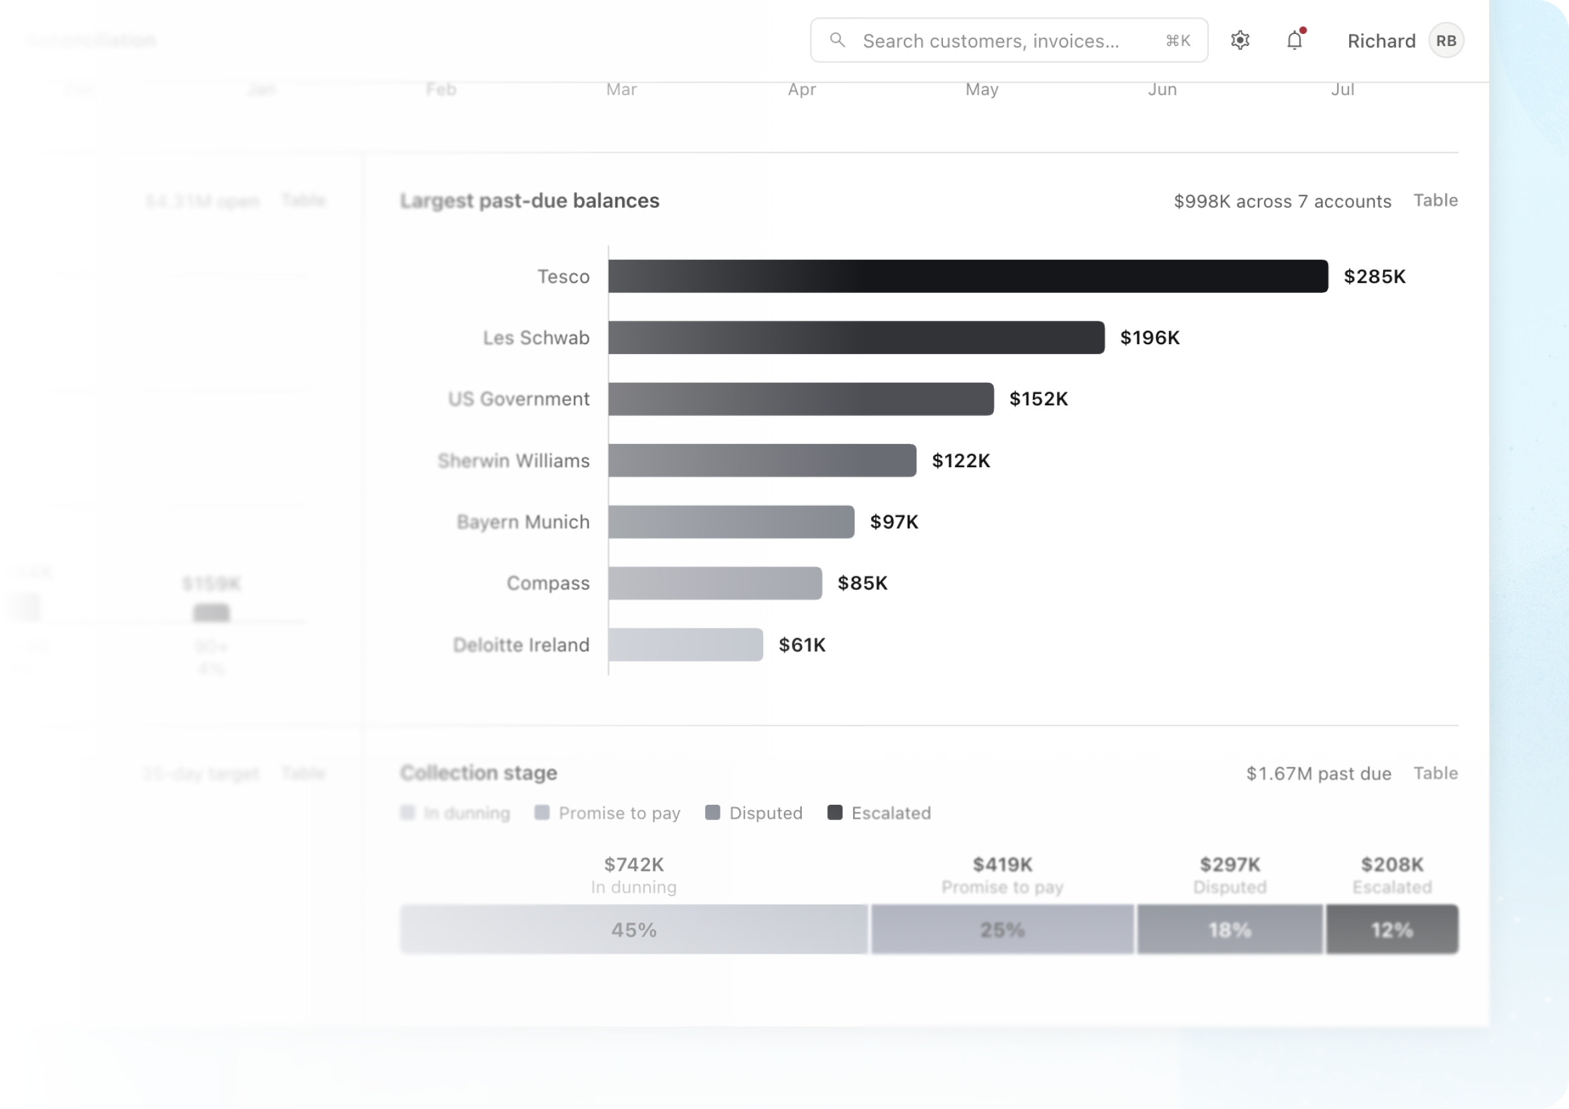The height and width of the screenshot is (1109, 1569).
Task: Click the Tesco label
Action: [563, 276]
